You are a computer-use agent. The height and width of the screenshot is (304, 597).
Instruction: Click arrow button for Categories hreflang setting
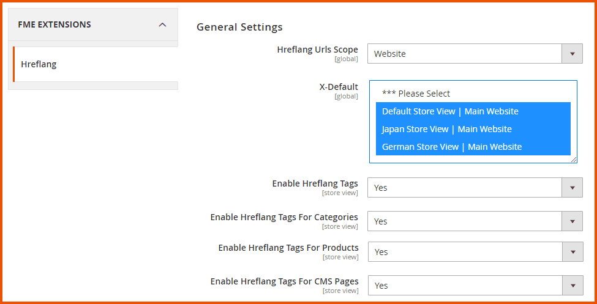[572, 221]
